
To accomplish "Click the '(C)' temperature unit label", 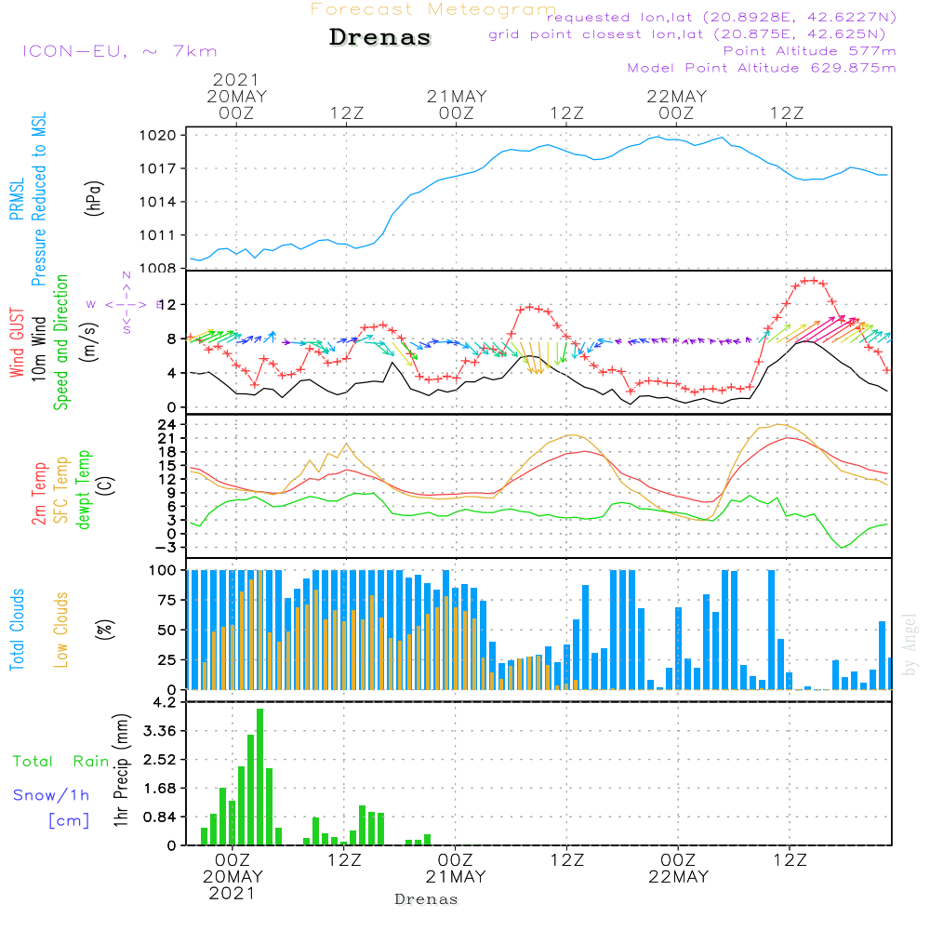I will pyautogui.click(x=106, y=485).
